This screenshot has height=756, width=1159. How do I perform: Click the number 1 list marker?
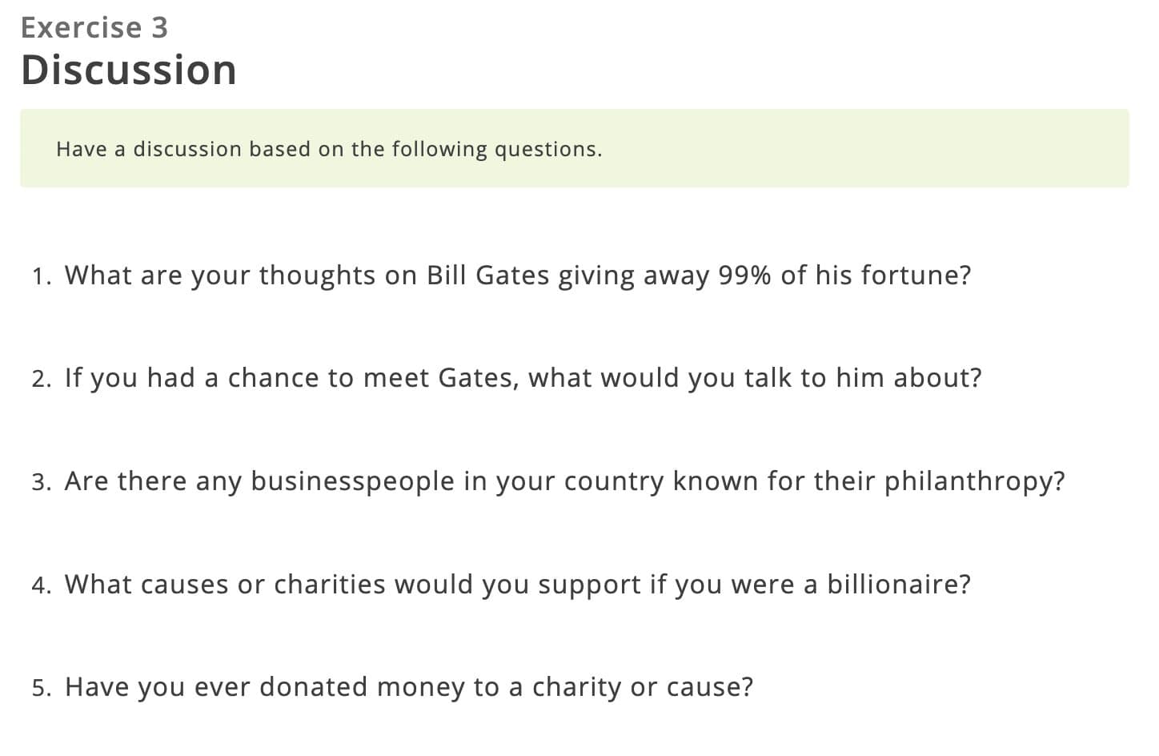pos(41,277)
